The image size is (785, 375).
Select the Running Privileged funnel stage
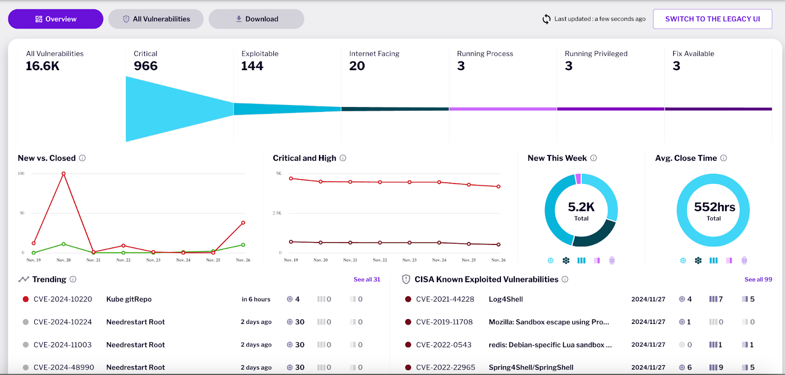point(610,95)
